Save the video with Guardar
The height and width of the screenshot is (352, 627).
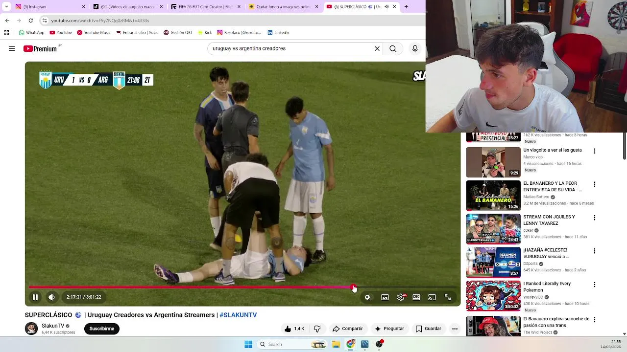pos(429,329)
